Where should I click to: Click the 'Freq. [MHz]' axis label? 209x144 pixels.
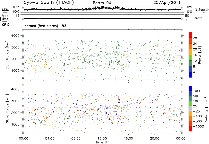click(5, 18)
